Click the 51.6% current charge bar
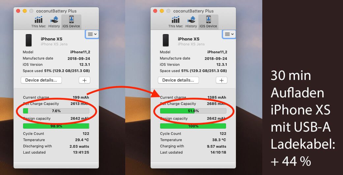The image size is (343, 175). (193, 111)
